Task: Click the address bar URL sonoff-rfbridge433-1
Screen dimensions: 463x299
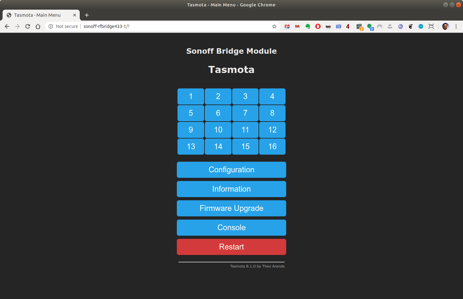Action: coord(106,26)
